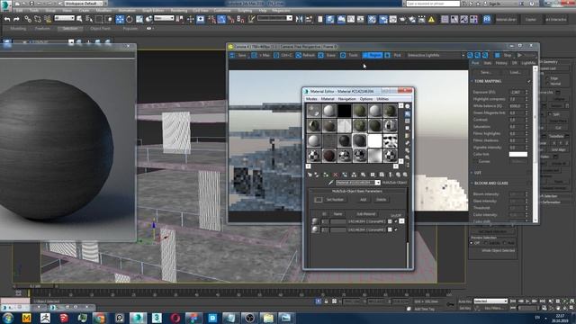576x324 pixels.
Task: Toggle the Percent Snap tool
Action: click(230, 19)
